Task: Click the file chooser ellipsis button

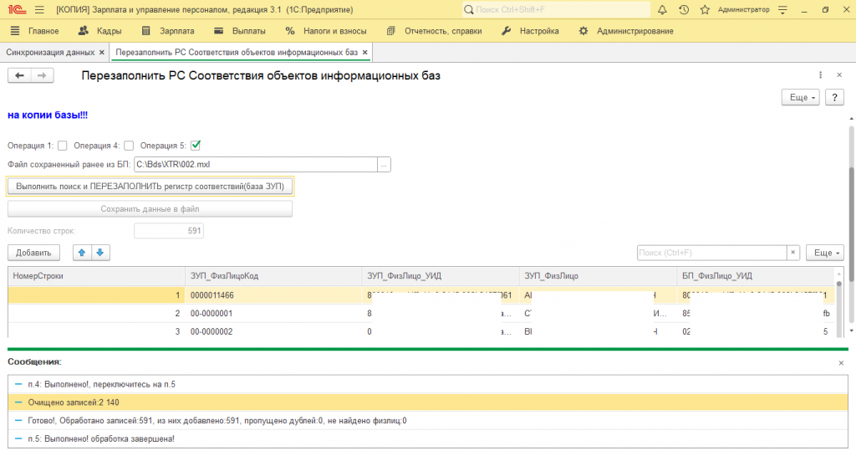Action: tap(384, 164)
